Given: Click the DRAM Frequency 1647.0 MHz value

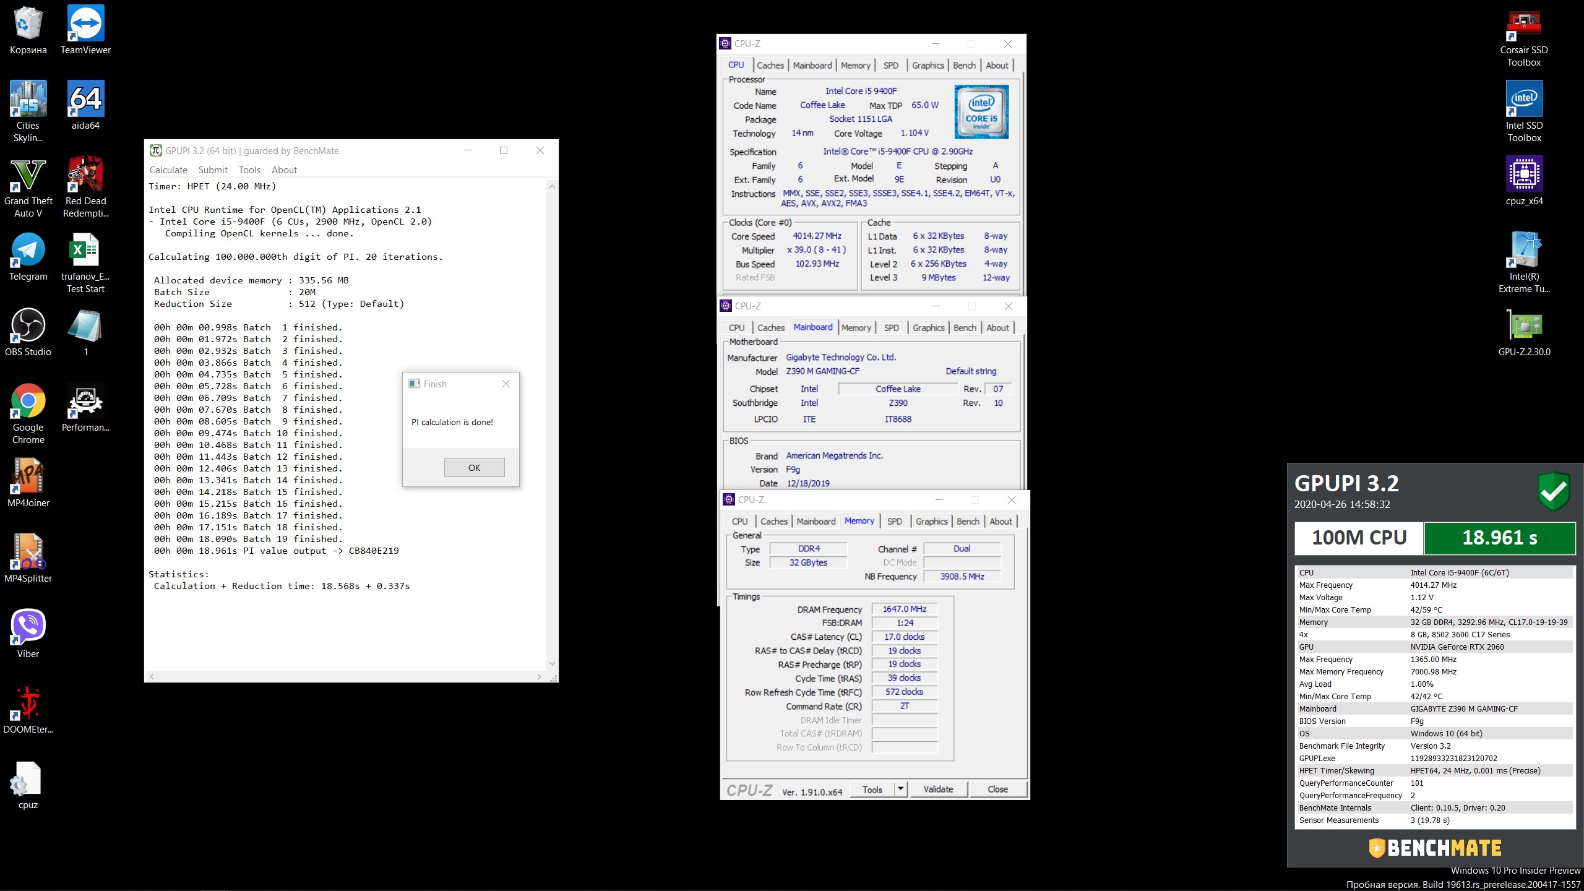Looking at the screenshot, I should [904, 609].
